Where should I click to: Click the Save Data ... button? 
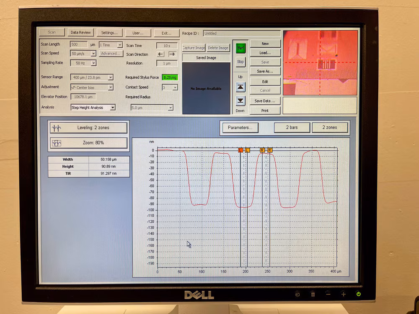[265, 101]
